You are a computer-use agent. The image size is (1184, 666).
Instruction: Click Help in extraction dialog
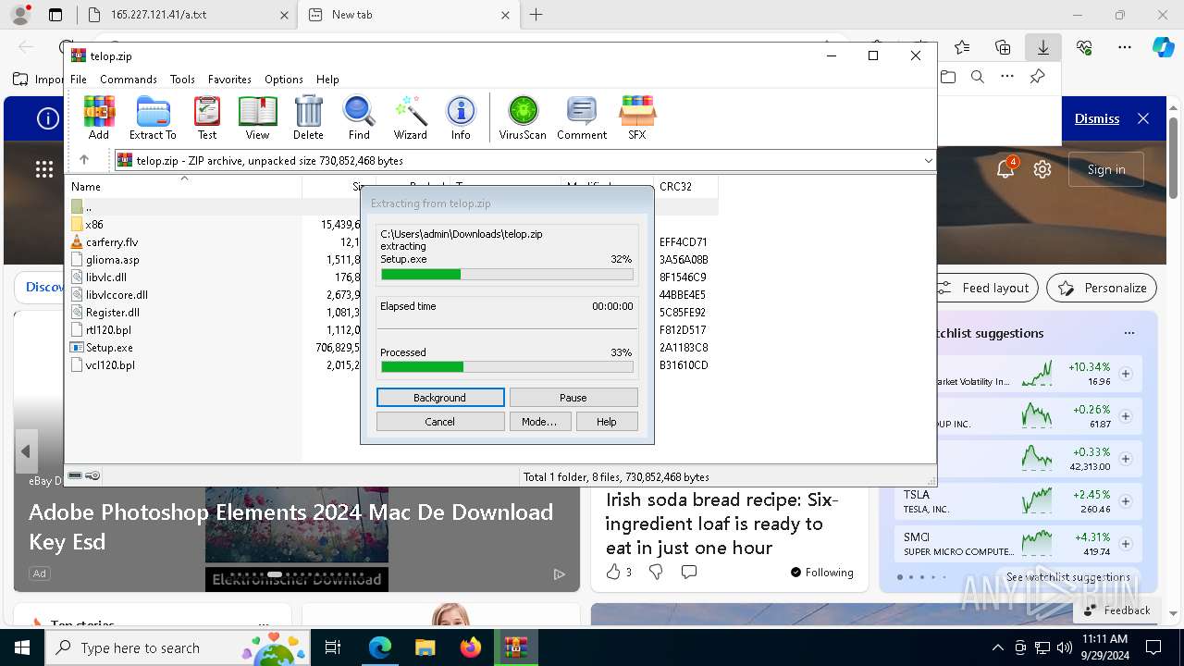(607, 422)
